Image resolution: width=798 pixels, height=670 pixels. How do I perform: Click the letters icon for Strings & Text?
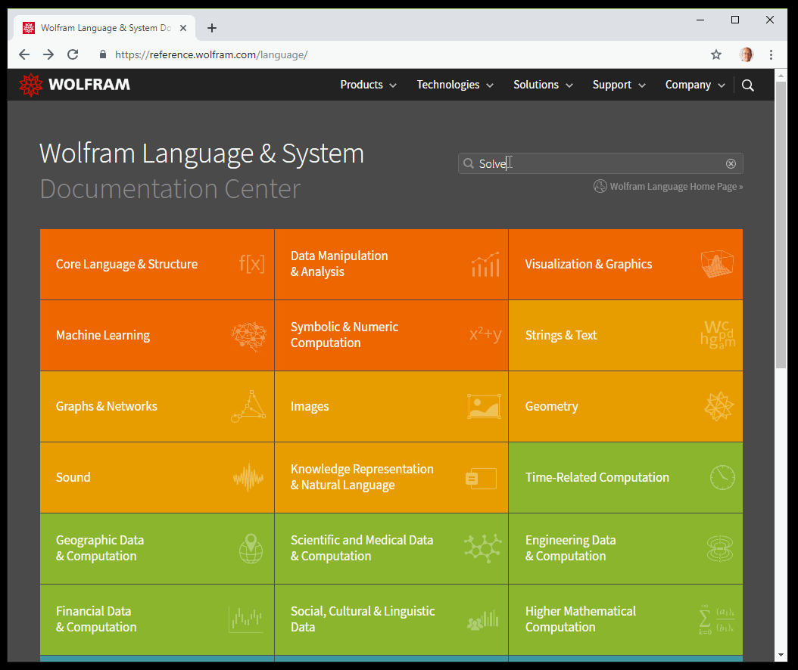pos(718,334)
